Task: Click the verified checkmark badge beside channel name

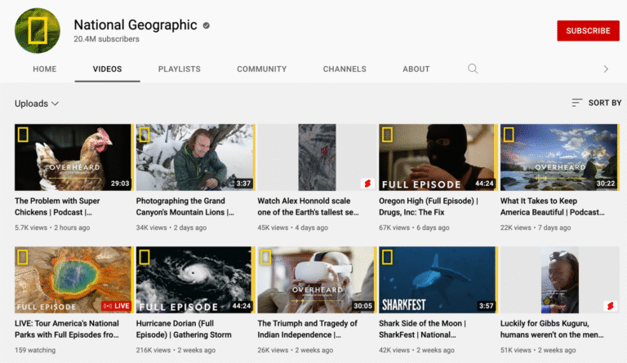Action: tap(207, 26)
